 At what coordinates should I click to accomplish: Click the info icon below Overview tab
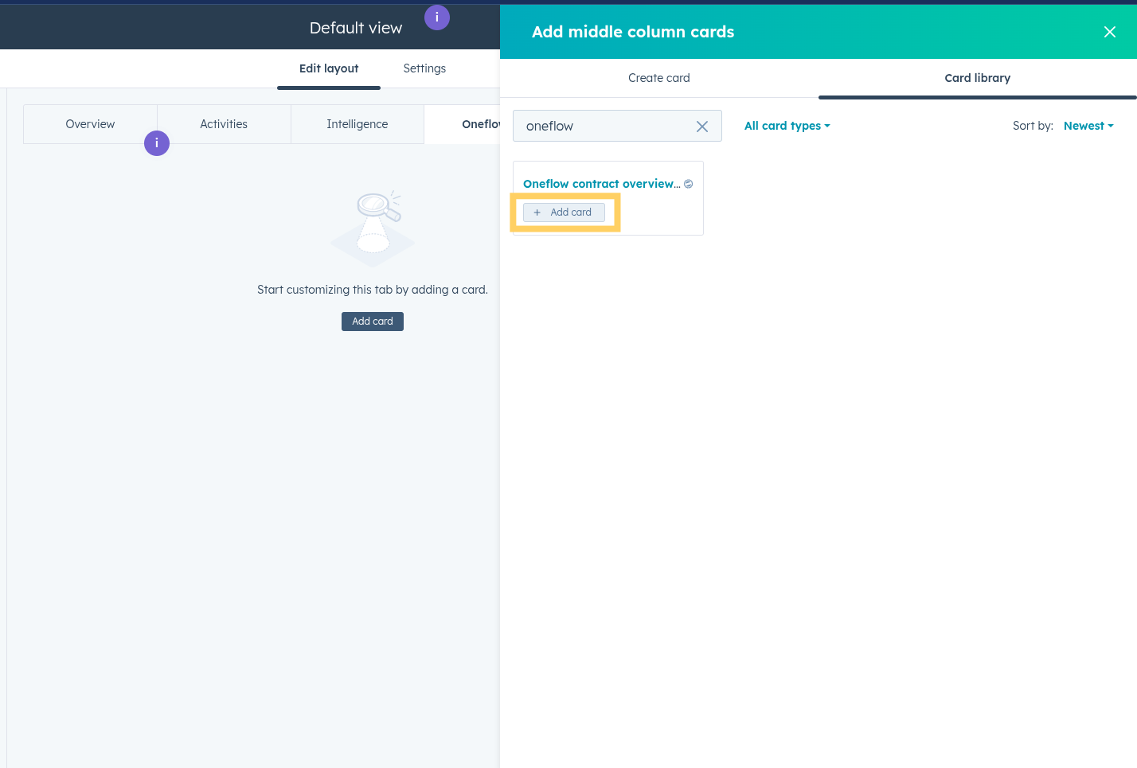157,143
